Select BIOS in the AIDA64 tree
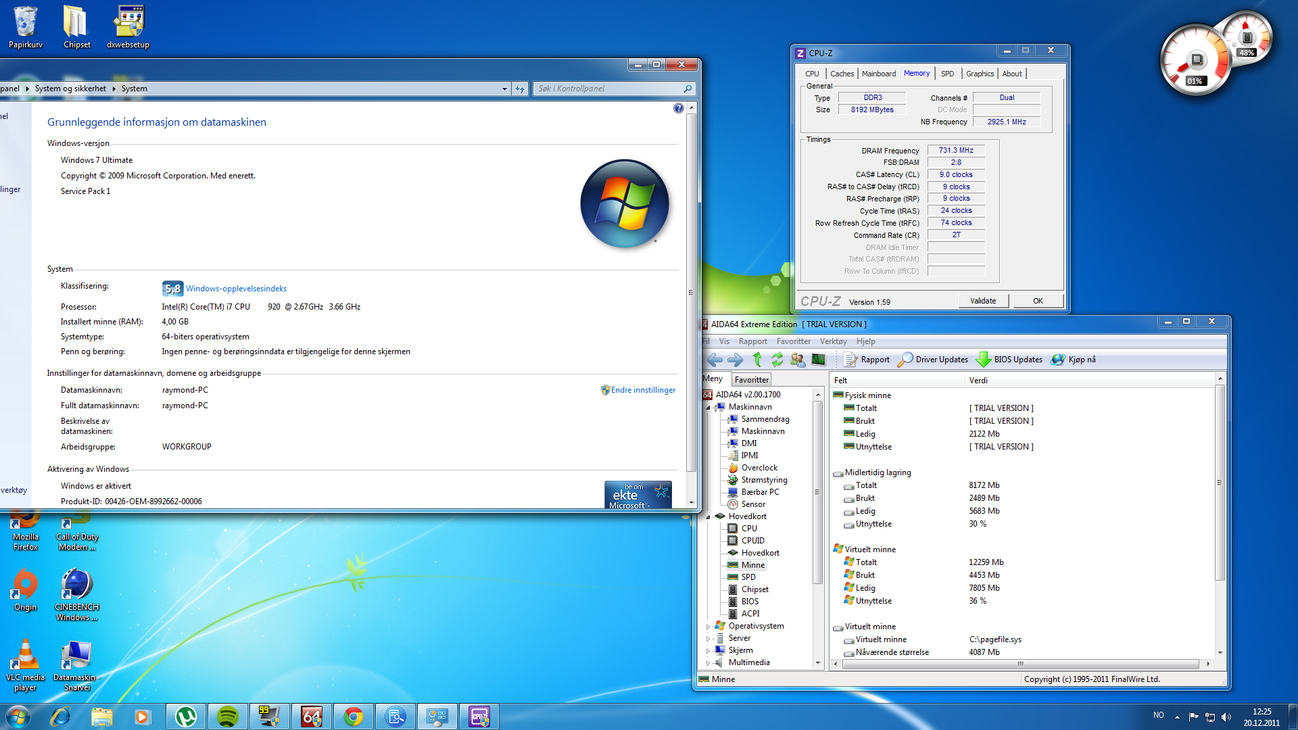 click(750, 602)
